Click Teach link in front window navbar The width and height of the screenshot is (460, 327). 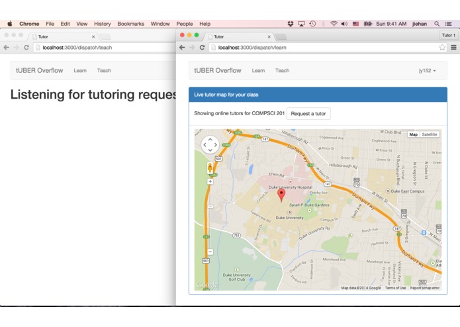click(x=282, y=70)
